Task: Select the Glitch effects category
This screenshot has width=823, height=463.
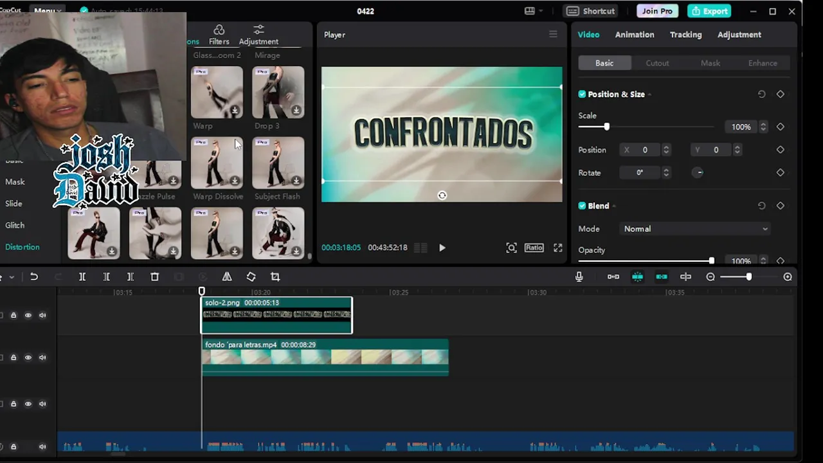Action: (x=15, y=225)
